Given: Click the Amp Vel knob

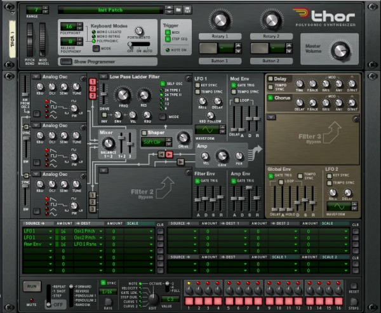Looking at the screenshot, I should (205, 156).
